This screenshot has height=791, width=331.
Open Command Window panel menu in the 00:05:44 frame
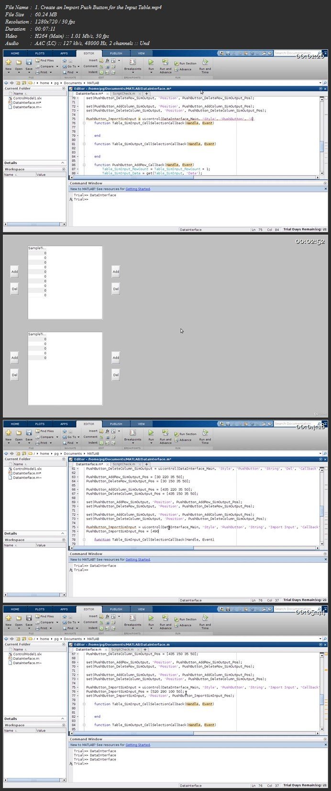[325, 739]
